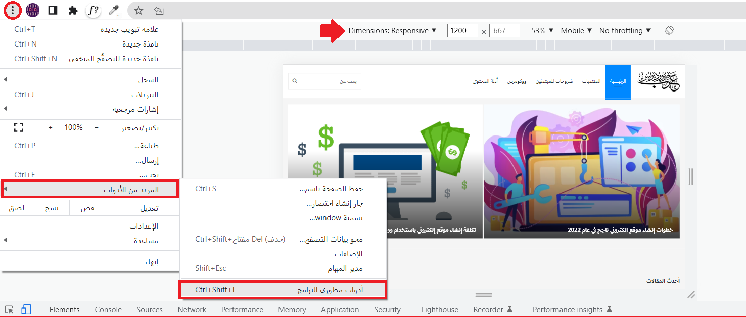Activate the inspect element picker icon
Screen dimensions: 746x317
point(9,309)
